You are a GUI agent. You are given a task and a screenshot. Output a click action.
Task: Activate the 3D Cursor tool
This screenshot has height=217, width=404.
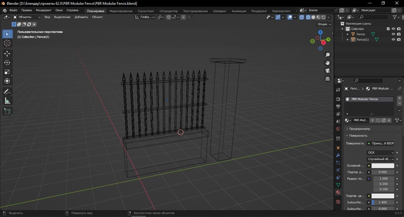(x=7, y=43)
